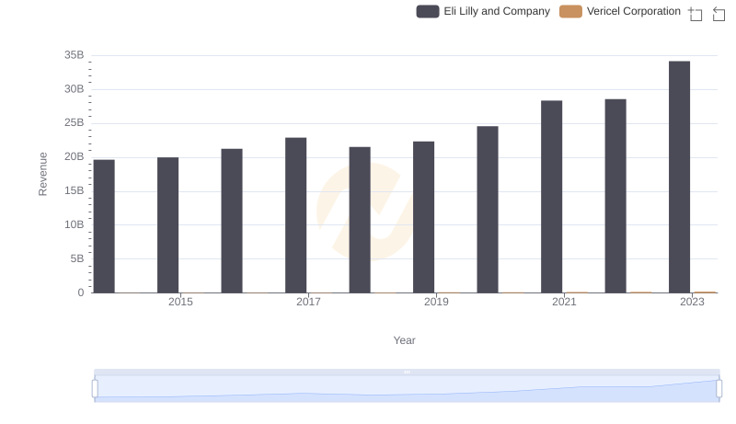Click the 2021 x-axis label
This screenshot has width=736, height=424.
[x=564, y=302]
